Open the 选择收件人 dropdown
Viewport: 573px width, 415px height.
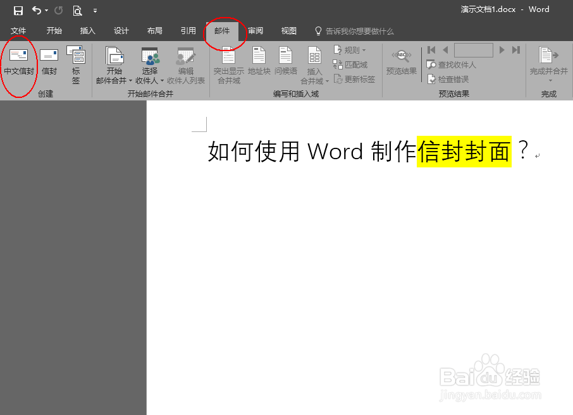tap(149, 65)
